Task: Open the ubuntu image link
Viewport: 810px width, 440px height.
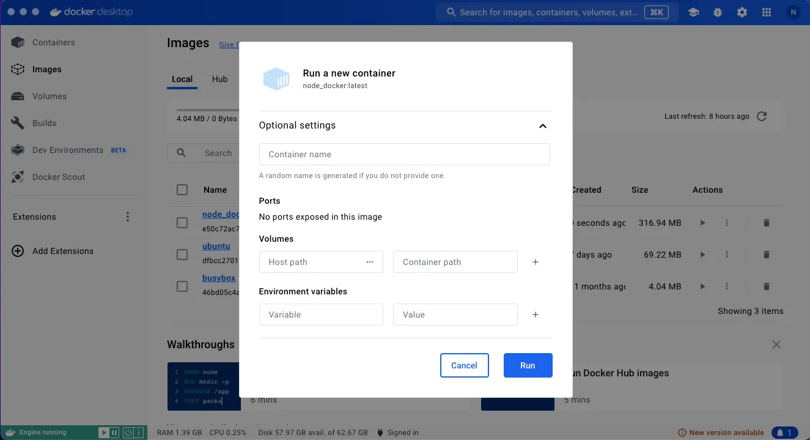Action: (216, 246)
